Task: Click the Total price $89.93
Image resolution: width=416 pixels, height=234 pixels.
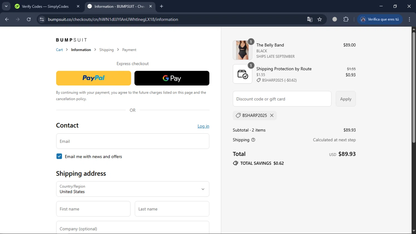Action: tap(347, 154)
